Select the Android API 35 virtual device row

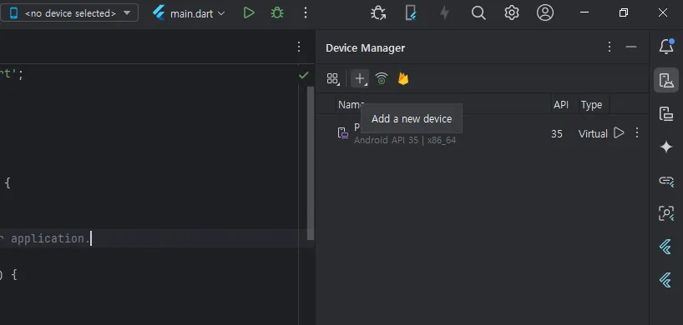pyautogui.click(x=483, y=133)
